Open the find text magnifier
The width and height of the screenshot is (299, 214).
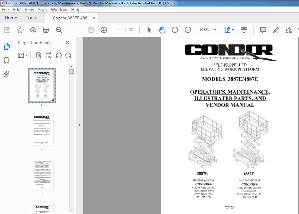pyautogui.click(x=59, y=30)
